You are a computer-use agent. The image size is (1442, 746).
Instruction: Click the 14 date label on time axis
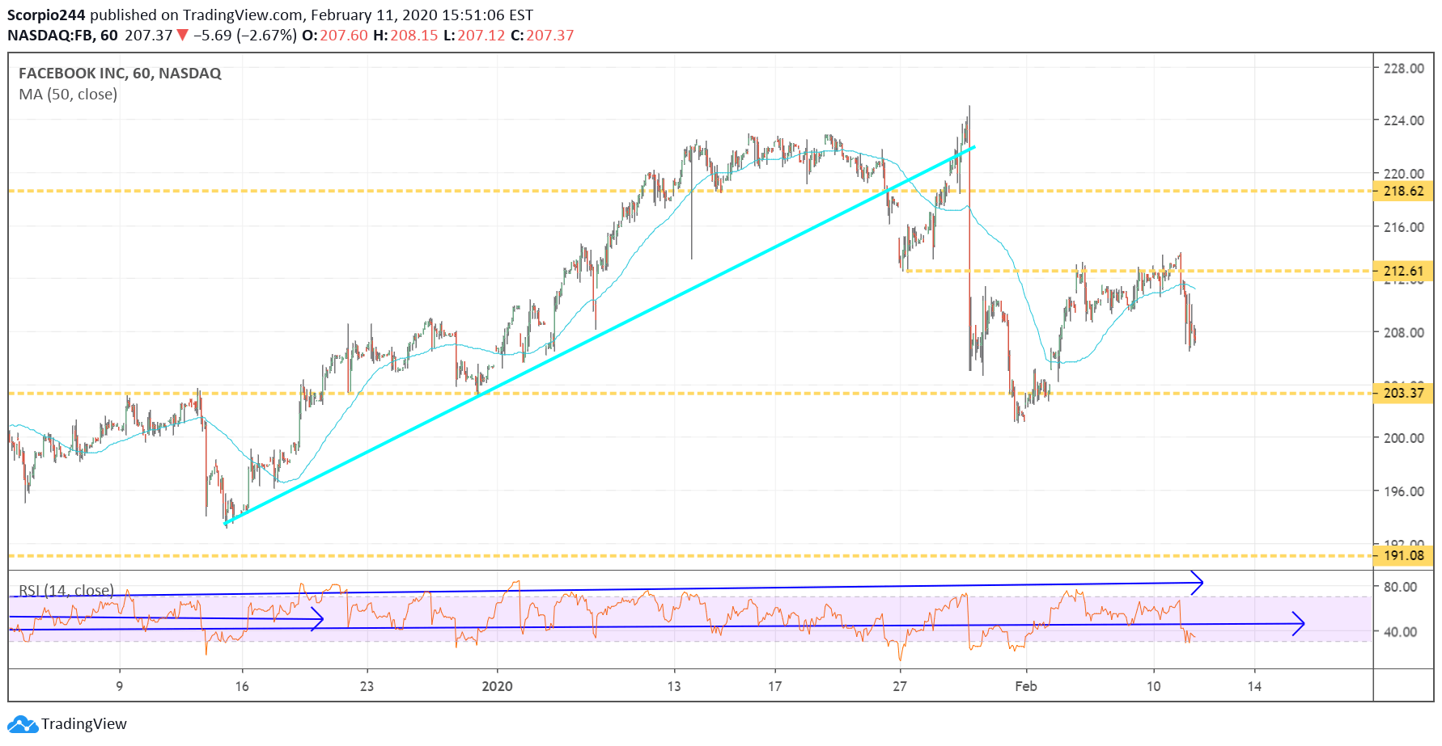pos(1254,686)
